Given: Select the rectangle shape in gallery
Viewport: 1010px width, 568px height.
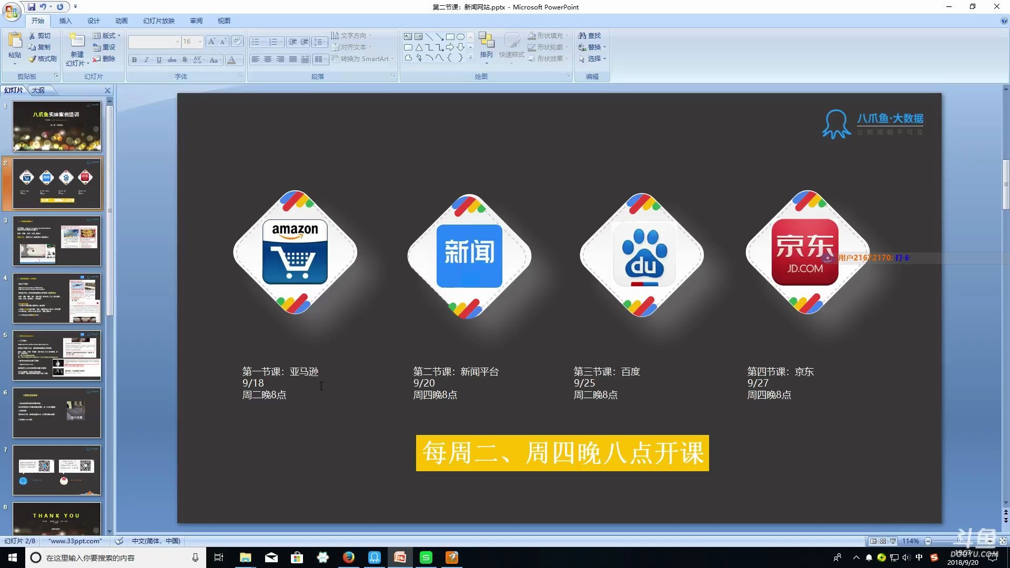Looking at the screenshot, I should (x=450, y=37).
